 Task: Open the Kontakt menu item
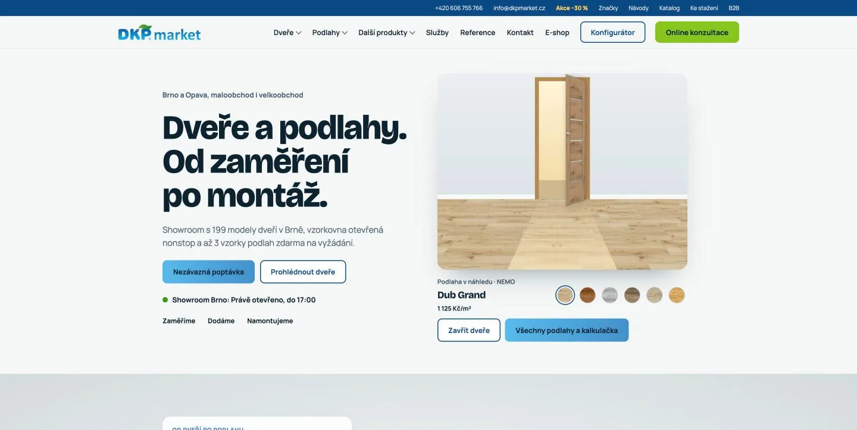[x=520, y=33]
